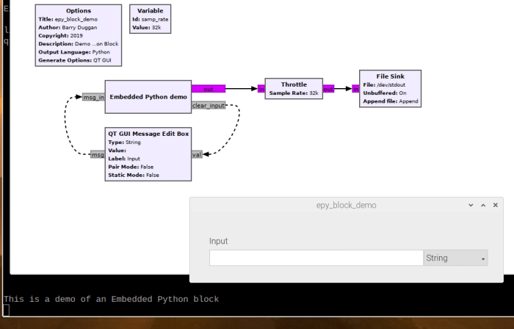The width and height of the screenshot is (514, 329).
Task: Minimize the epy_block_demo window
Action: click(x=469, y=206)
